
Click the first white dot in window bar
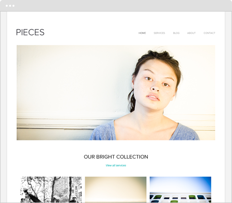7,6
